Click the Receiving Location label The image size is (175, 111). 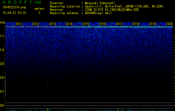pyautogui.click(x=65, y=6)
